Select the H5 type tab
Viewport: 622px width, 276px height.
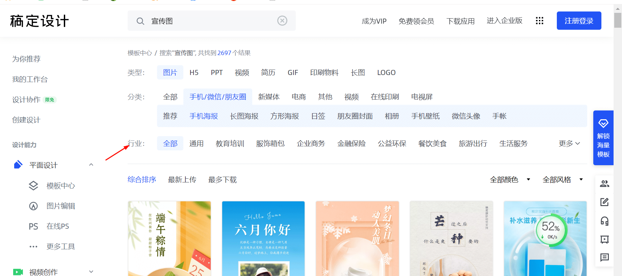[194, 73]
